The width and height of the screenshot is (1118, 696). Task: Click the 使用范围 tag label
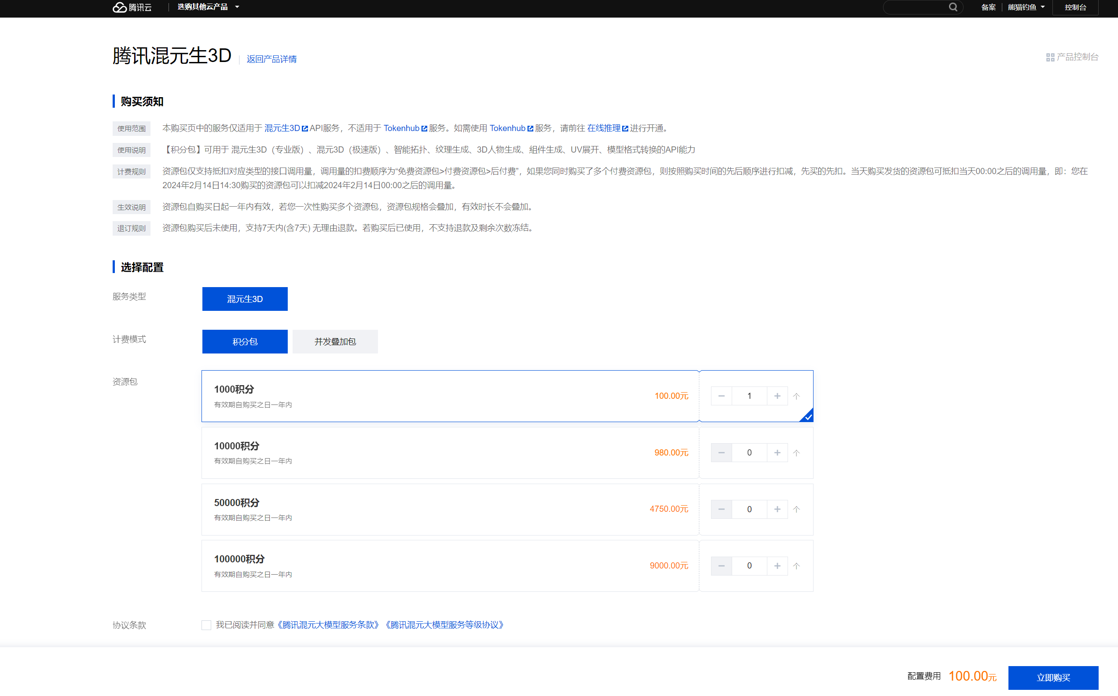tap(131, 128)
